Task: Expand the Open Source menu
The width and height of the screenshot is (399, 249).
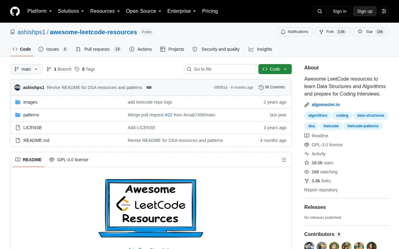Action: coord(144,11)
